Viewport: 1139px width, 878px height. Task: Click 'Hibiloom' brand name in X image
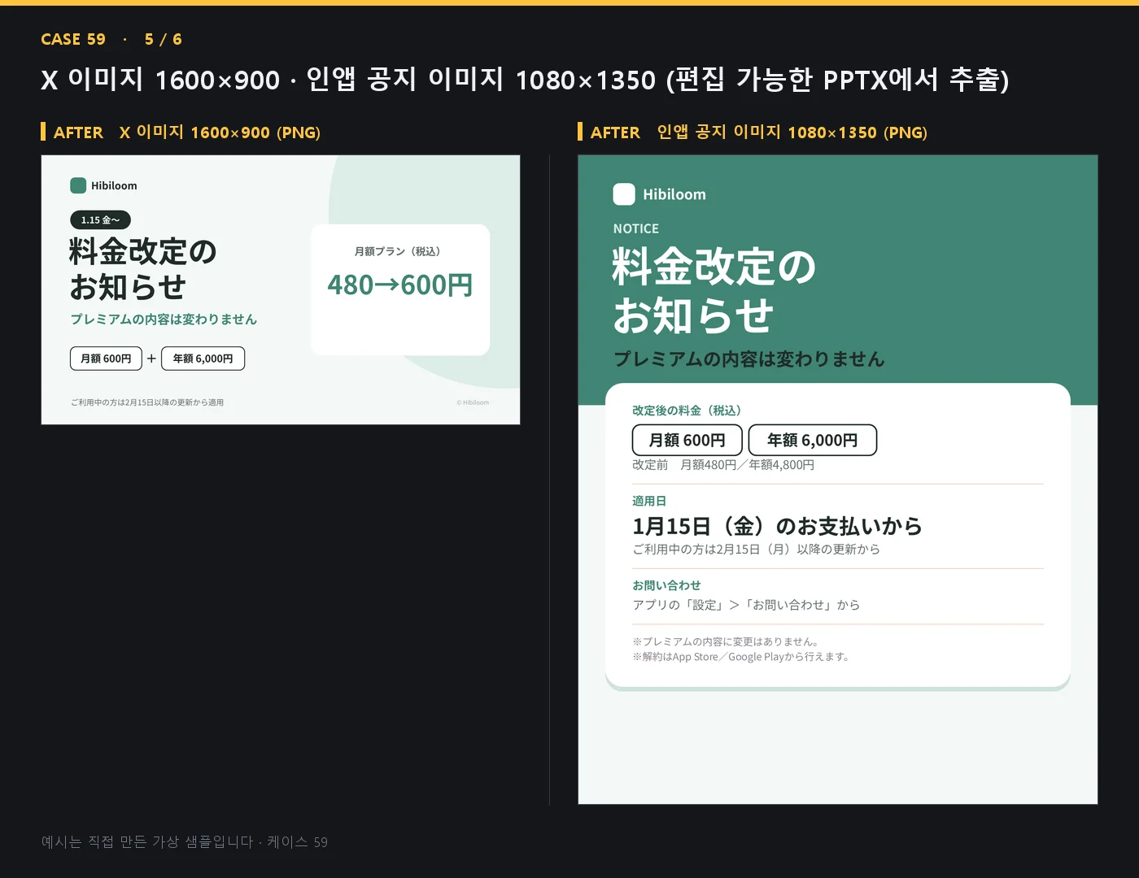pyautogui.click(x=114, y=185)
